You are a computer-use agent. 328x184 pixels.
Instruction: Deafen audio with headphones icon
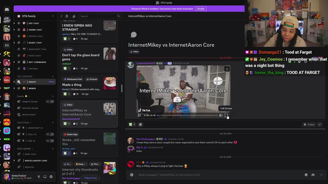coord(45,177)
